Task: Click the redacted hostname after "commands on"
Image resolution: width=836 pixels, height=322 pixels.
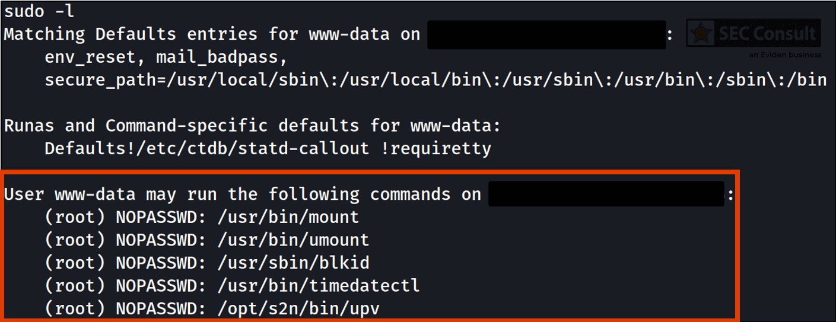Action: [x=606, y=194]
